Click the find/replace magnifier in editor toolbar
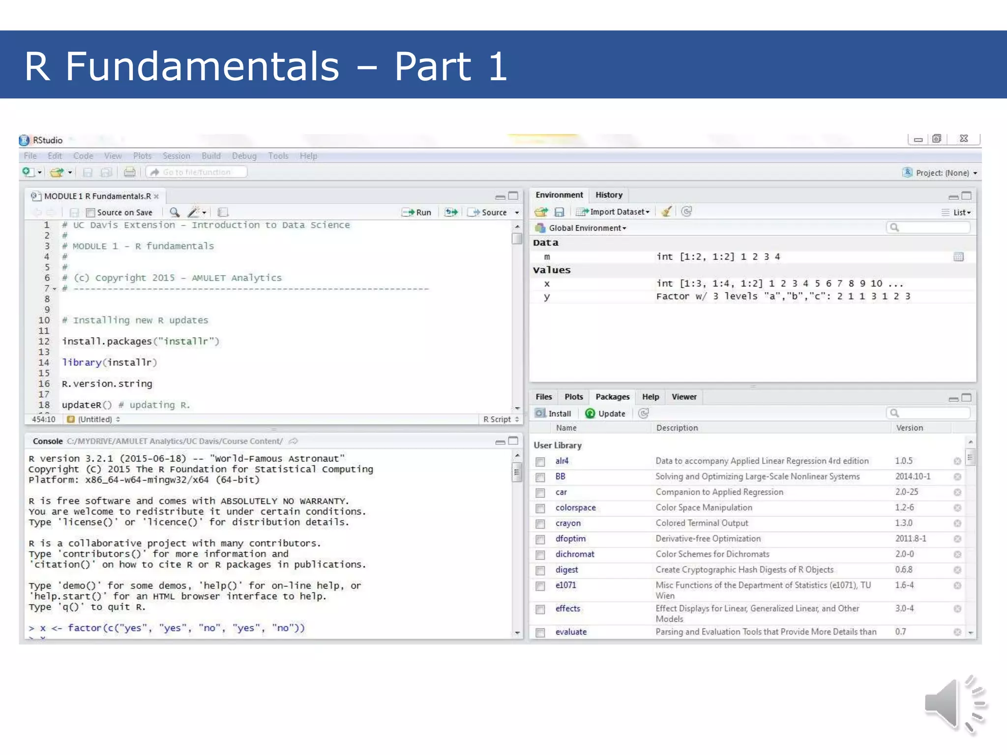The image size is (1007, 755). coord(174,212)
